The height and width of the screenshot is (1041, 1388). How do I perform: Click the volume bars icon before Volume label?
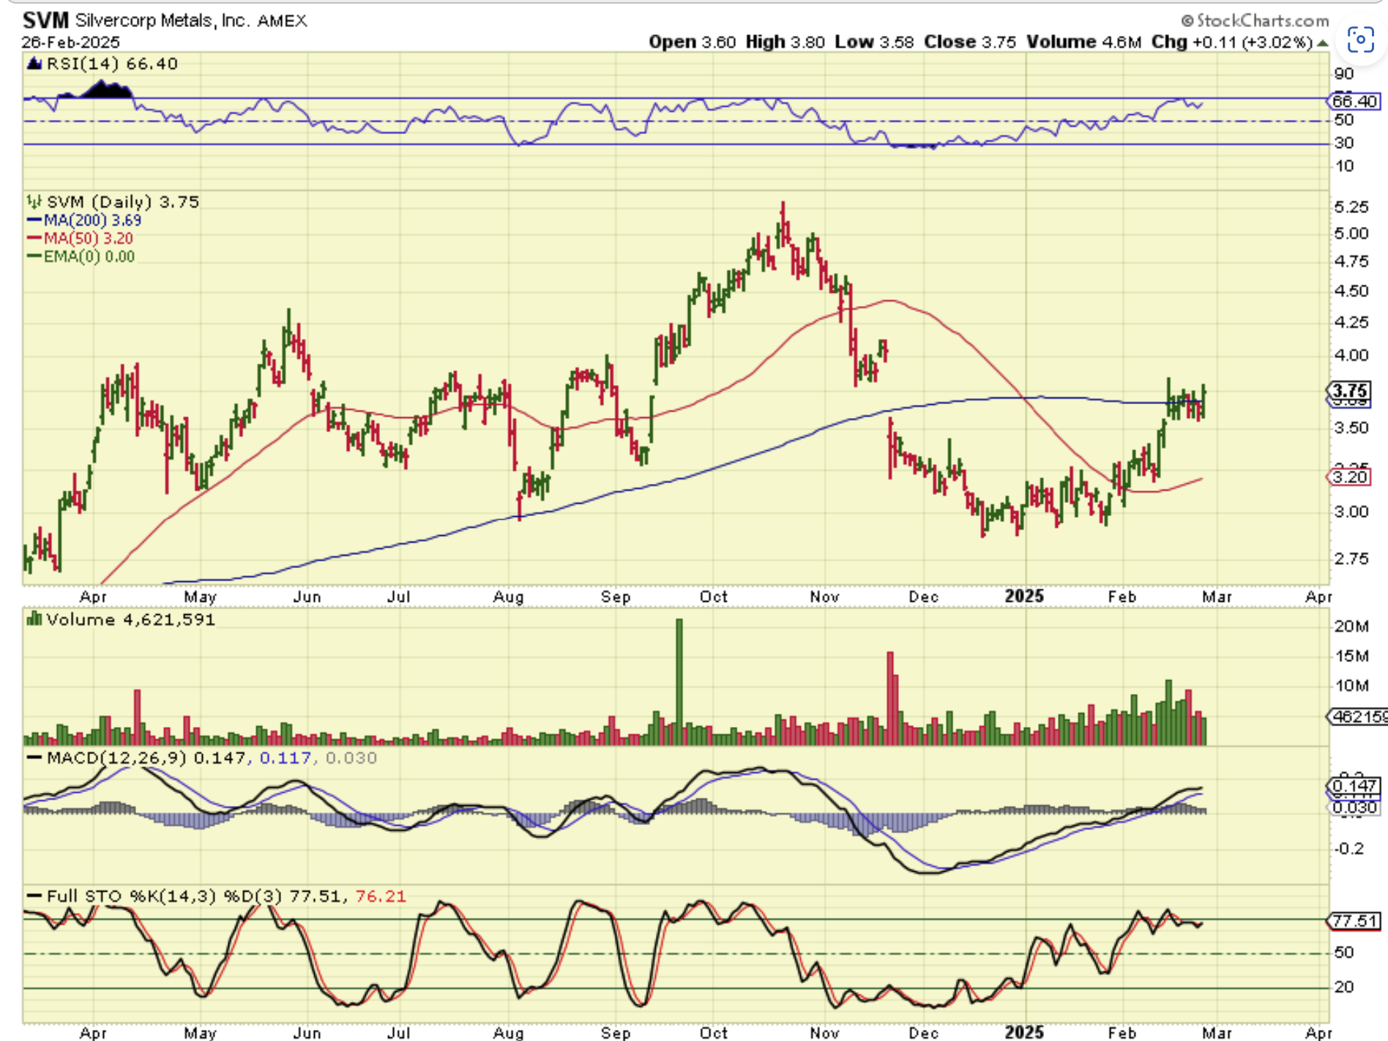click(x=34, y=619)
